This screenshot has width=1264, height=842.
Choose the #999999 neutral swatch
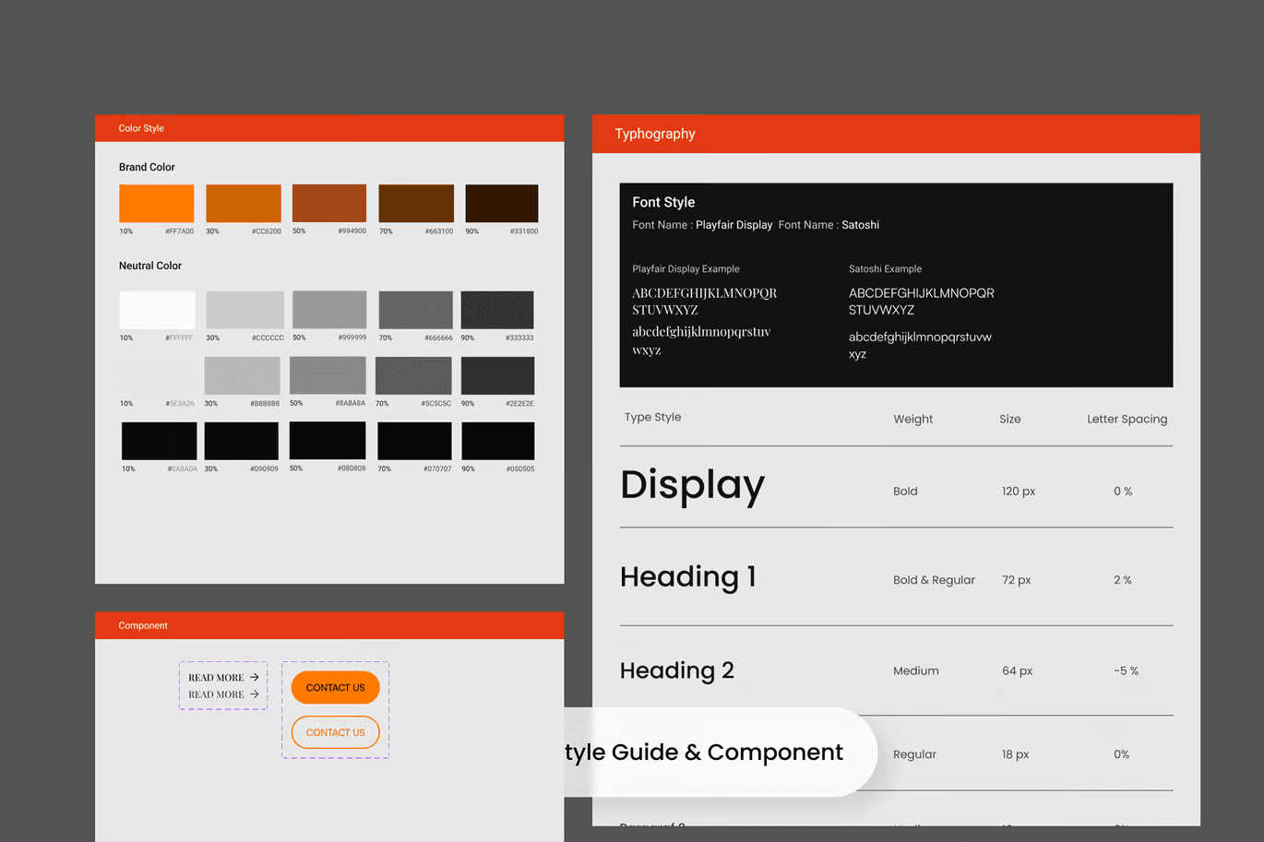[x=329, y=310]
